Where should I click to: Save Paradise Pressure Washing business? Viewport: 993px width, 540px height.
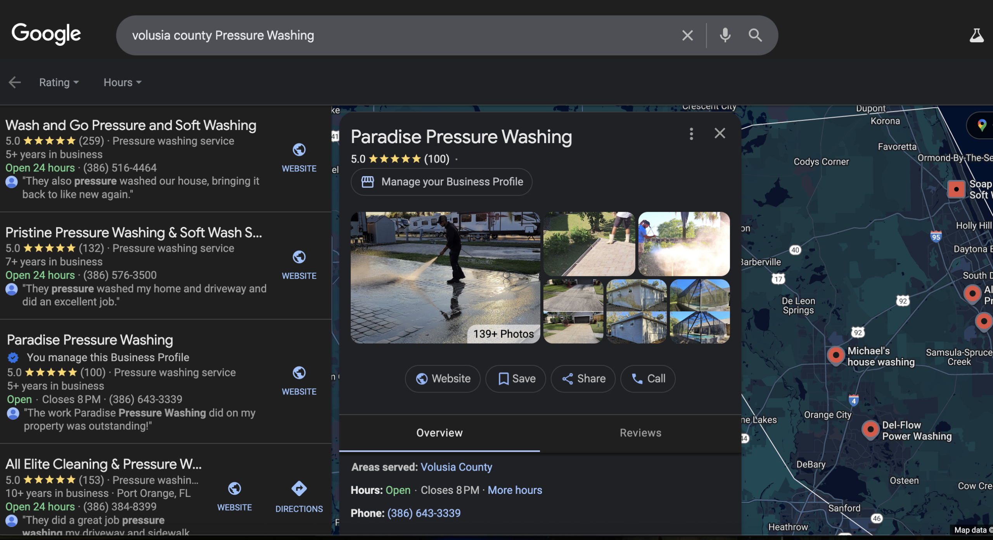[x=516, y=379]
